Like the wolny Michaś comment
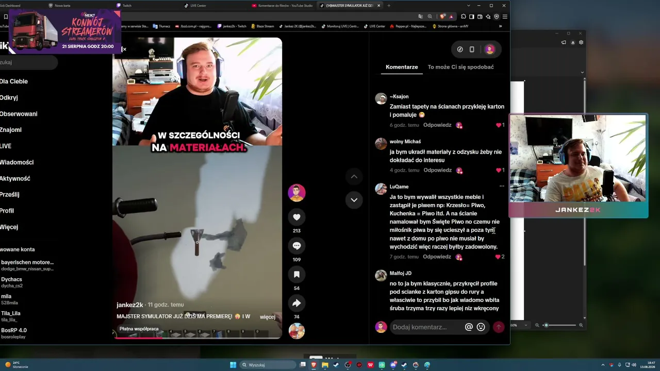Image resolution: width=660 pixels, height=371 pixels. 500,170
